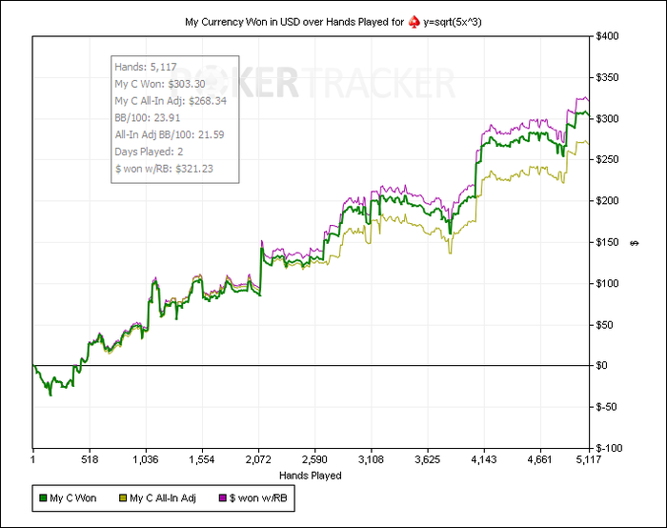Select the 'My C All-In Adj' legend label

[x=163, y=498]
